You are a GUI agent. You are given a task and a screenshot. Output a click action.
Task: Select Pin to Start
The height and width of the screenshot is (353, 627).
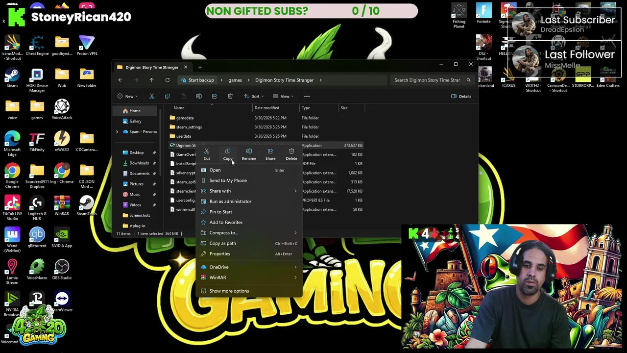249,212
